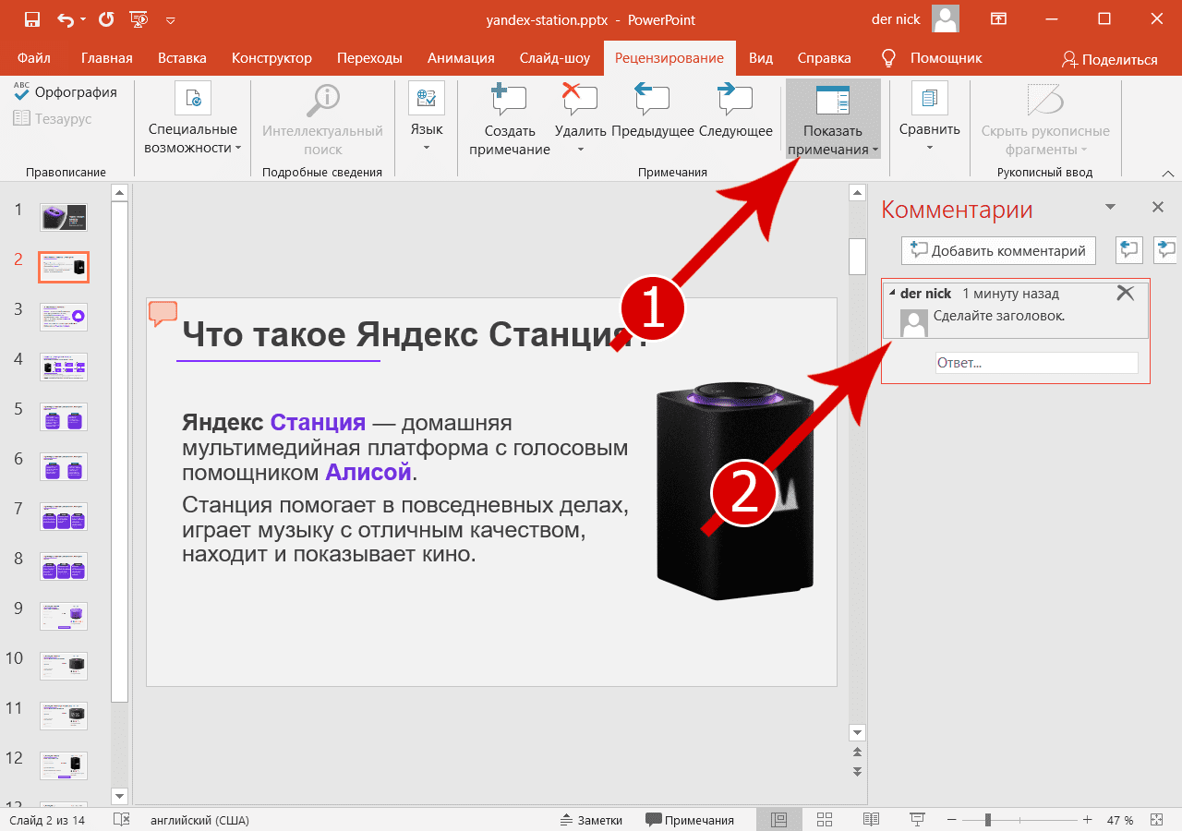Image resolution: width=1182 pixels, height=831 pixels.
Task: Open Комментарии pane options dropdown
Action: click(1111, 208)
